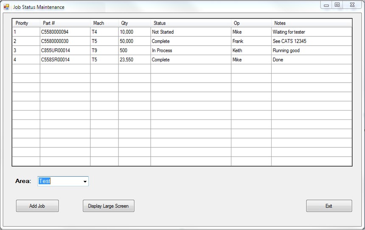Click the Not Started status cell
The width and height of the screenshot is (365, 230).
click(x=191, y=32)
